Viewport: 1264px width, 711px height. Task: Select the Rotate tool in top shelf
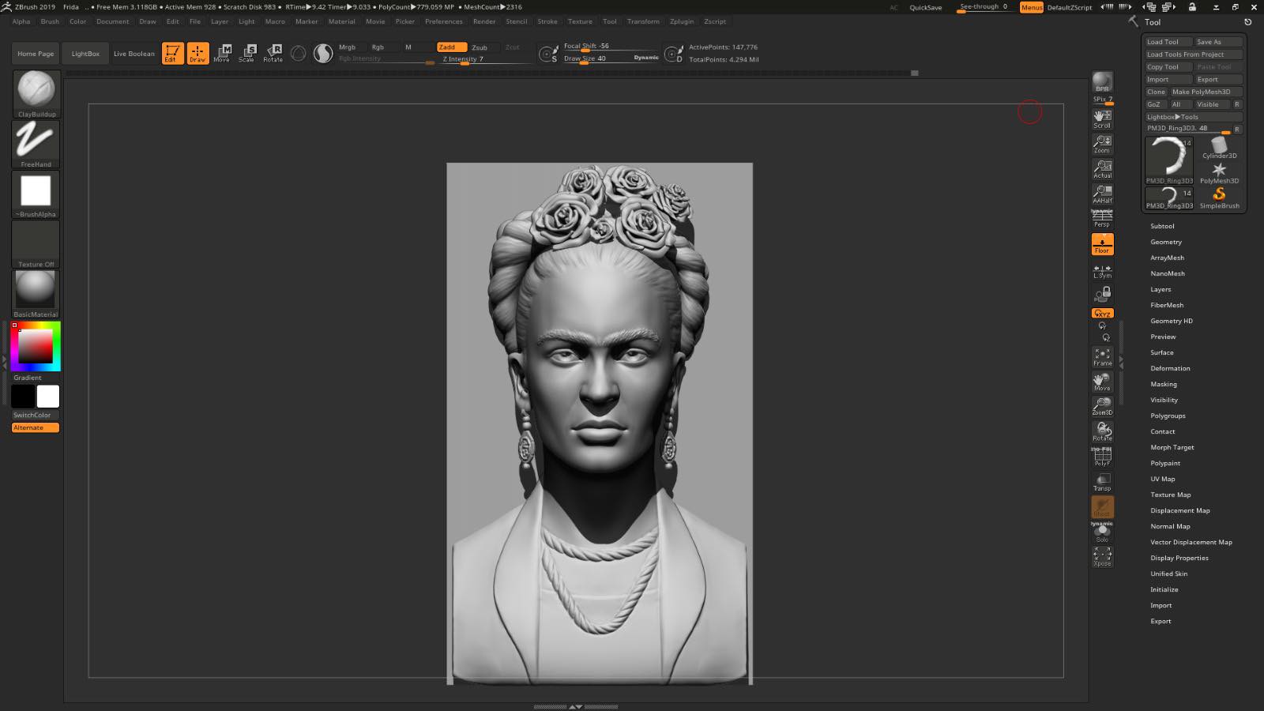pos(273,53)
